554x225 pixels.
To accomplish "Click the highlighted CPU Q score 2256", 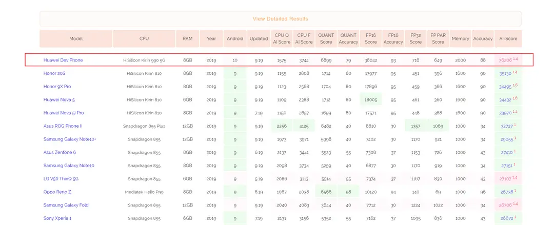I will coord(282,126).
